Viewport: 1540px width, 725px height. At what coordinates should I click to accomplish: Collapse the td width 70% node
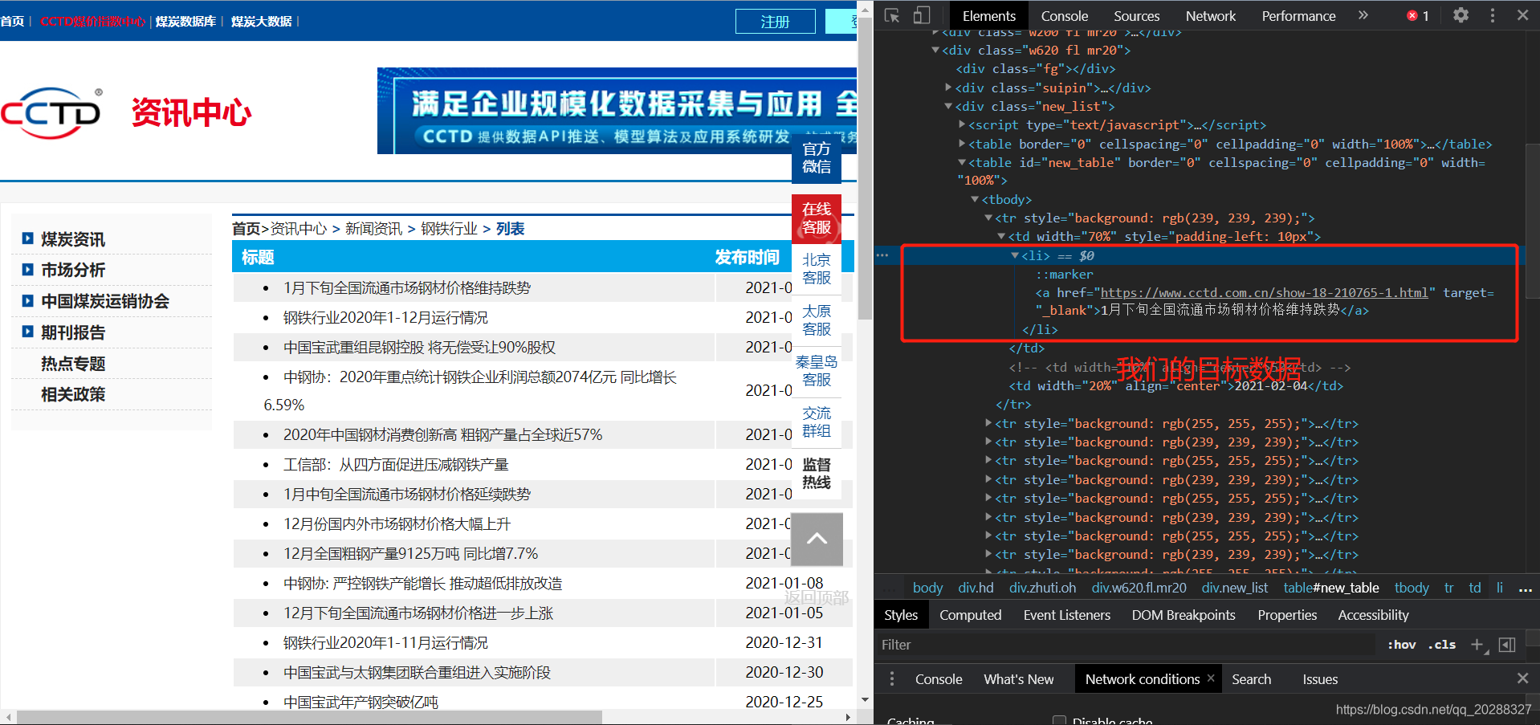tap(1001, 236)
